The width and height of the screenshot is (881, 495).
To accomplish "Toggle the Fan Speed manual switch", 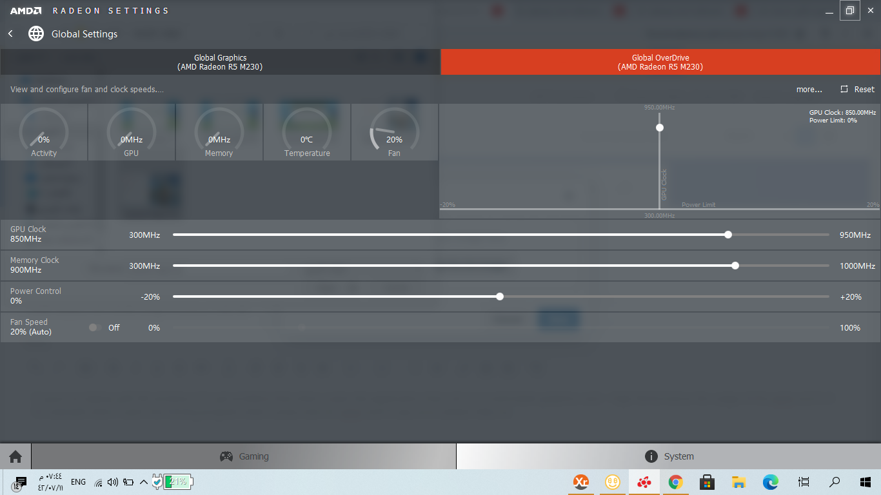I will tap(94, 327).
